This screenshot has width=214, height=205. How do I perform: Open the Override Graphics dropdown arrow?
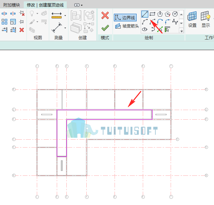click(x=37, y=22)
